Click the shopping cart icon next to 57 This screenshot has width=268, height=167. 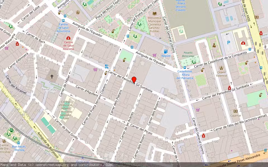[95, 70]
